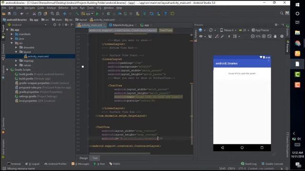This screenshot has width=305, height=171.
Task: Run the app with the green play button
Action: click(x=97, y=14)
